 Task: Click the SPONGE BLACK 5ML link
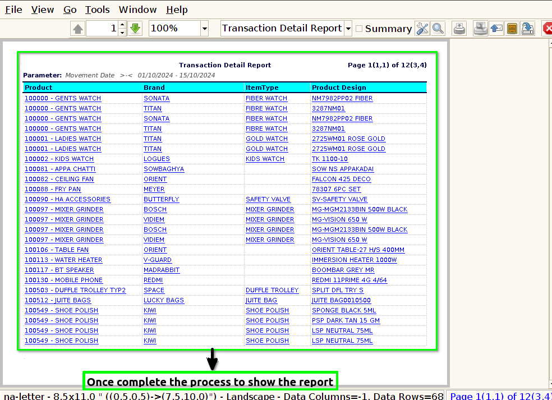point(344,310)
